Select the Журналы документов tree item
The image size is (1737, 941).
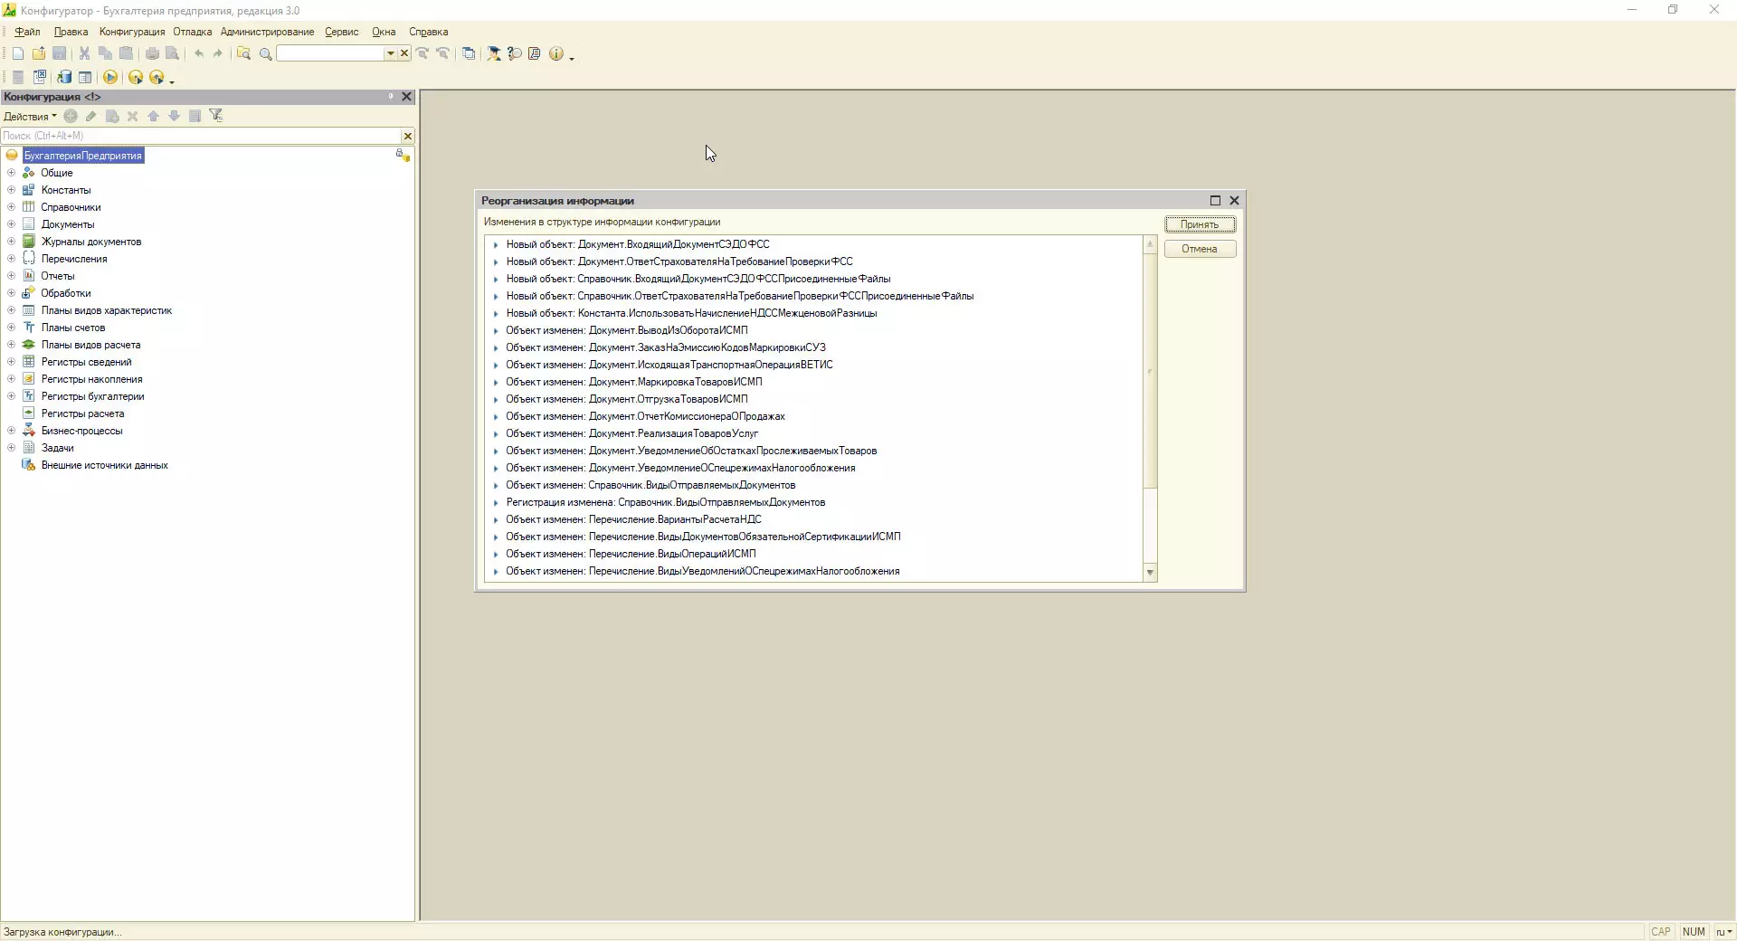point(90,242)
